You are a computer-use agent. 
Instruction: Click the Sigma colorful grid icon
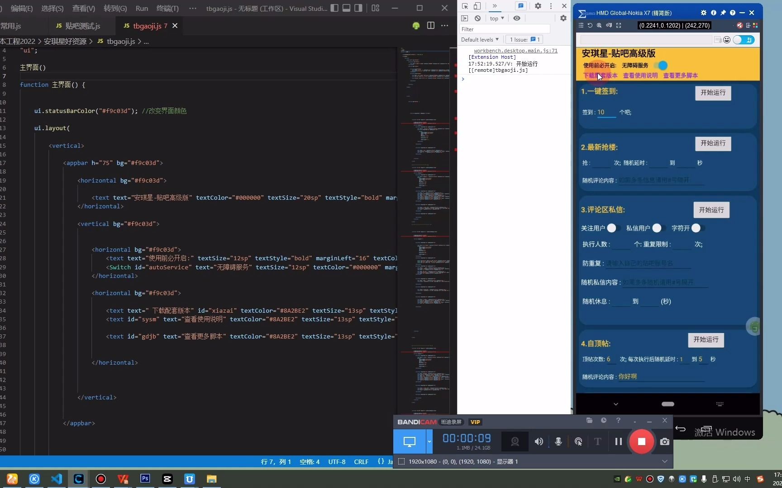(755, 25)
